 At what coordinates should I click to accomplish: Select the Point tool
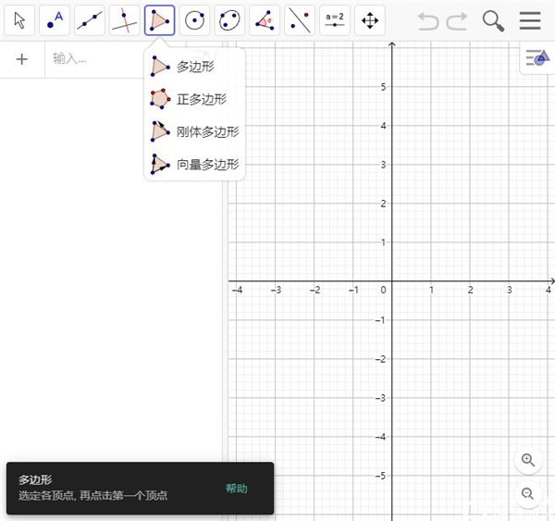click(x=55, y=20)
